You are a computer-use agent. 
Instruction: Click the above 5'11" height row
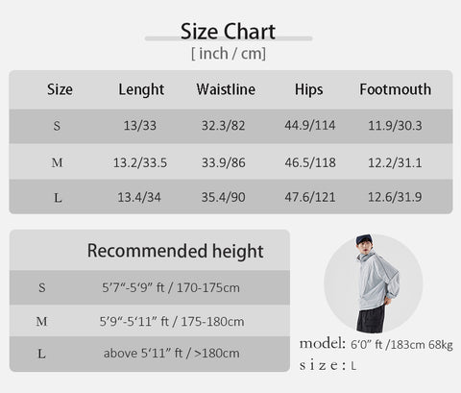click(x=150, y=354)
